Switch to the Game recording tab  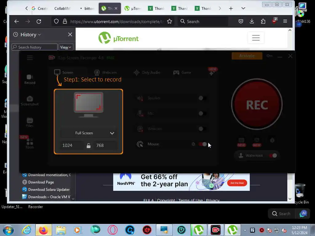pos(182,73)
